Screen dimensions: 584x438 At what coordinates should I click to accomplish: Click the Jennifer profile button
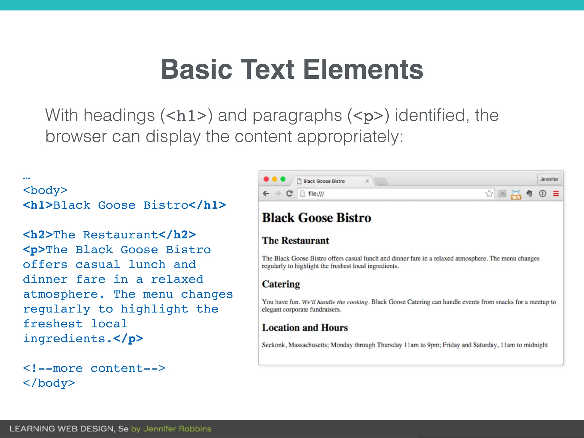(549, 179)
